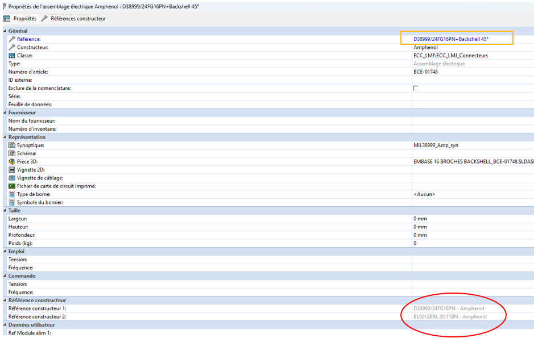Click the Type de borne icon
Screen dimensions: 534x338
(11, 194)
